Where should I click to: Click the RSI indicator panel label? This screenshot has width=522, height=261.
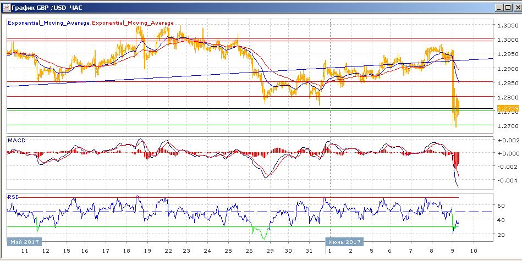click(x=13, y=196)
